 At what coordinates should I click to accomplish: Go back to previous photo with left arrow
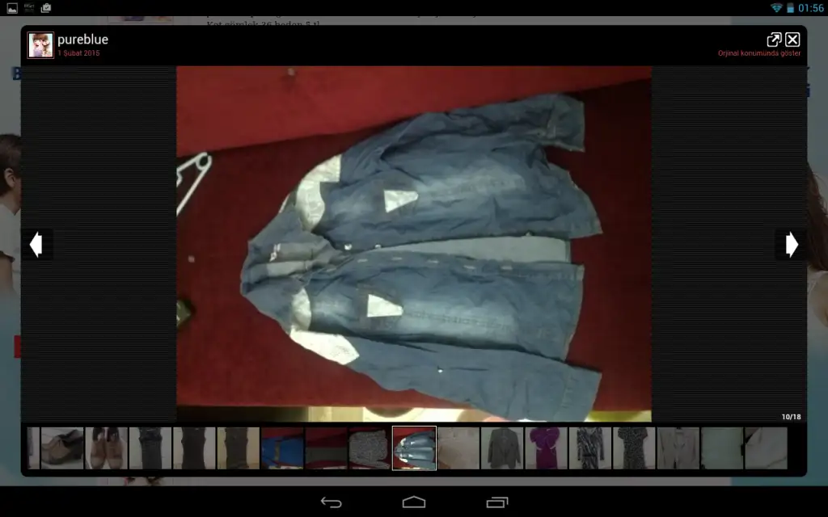[x=36, y=244]
